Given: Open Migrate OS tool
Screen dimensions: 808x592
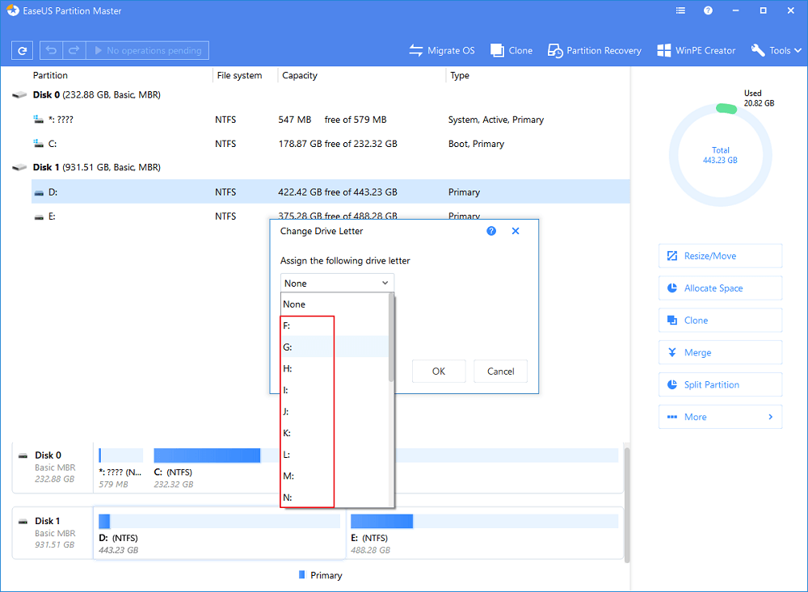Looking at the screenshot, I should 441,50.
